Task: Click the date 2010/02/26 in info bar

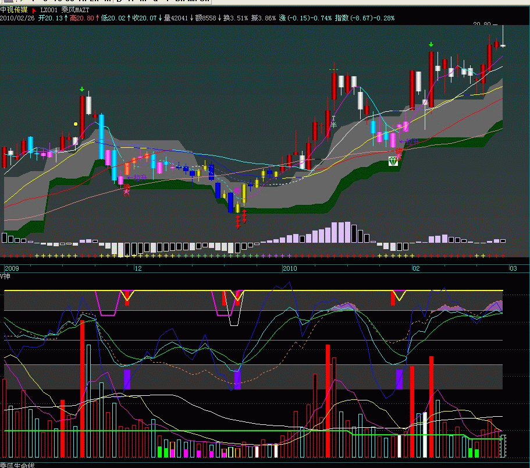Action: pyautogui.click(x=16, y=18)
